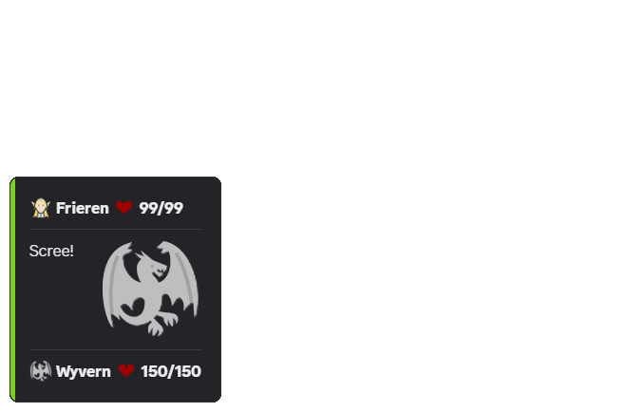Select the 99/99 health value
Screen dimensions: 627x412
[x=161, y=208]
